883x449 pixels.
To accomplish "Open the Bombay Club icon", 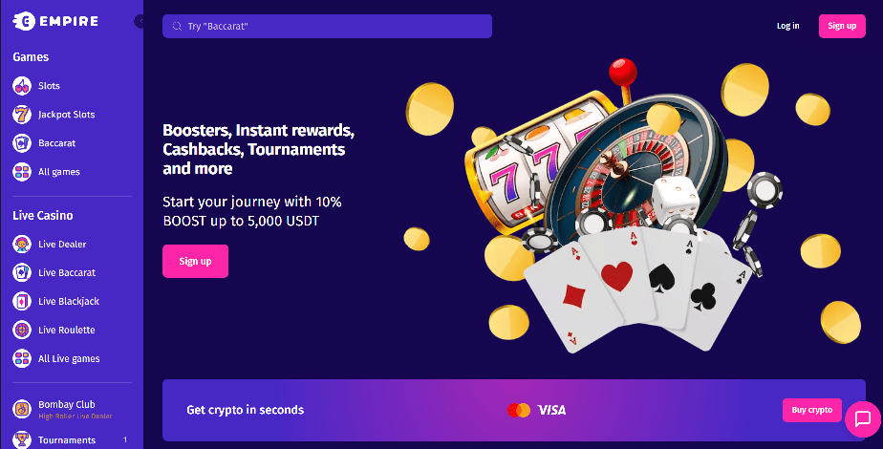I will (22, 409).
